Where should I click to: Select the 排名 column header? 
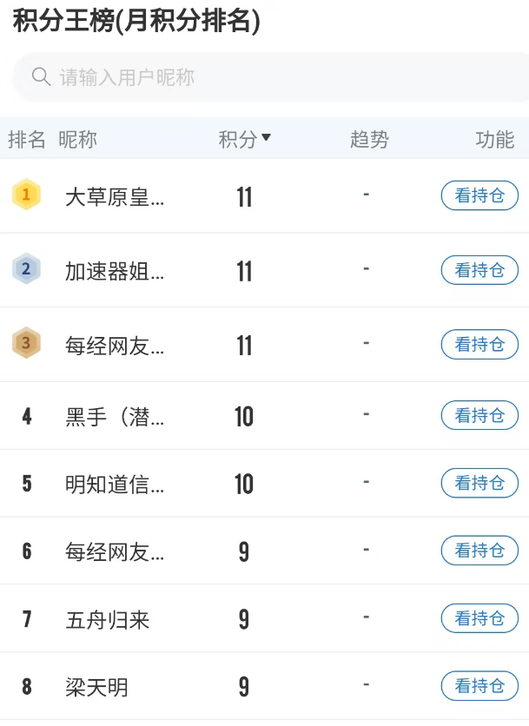[x=26, y=139]
